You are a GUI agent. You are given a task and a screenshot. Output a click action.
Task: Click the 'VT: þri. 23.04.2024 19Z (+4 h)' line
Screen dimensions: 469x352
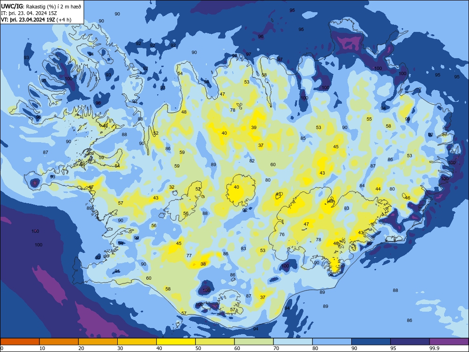(36, 20)
